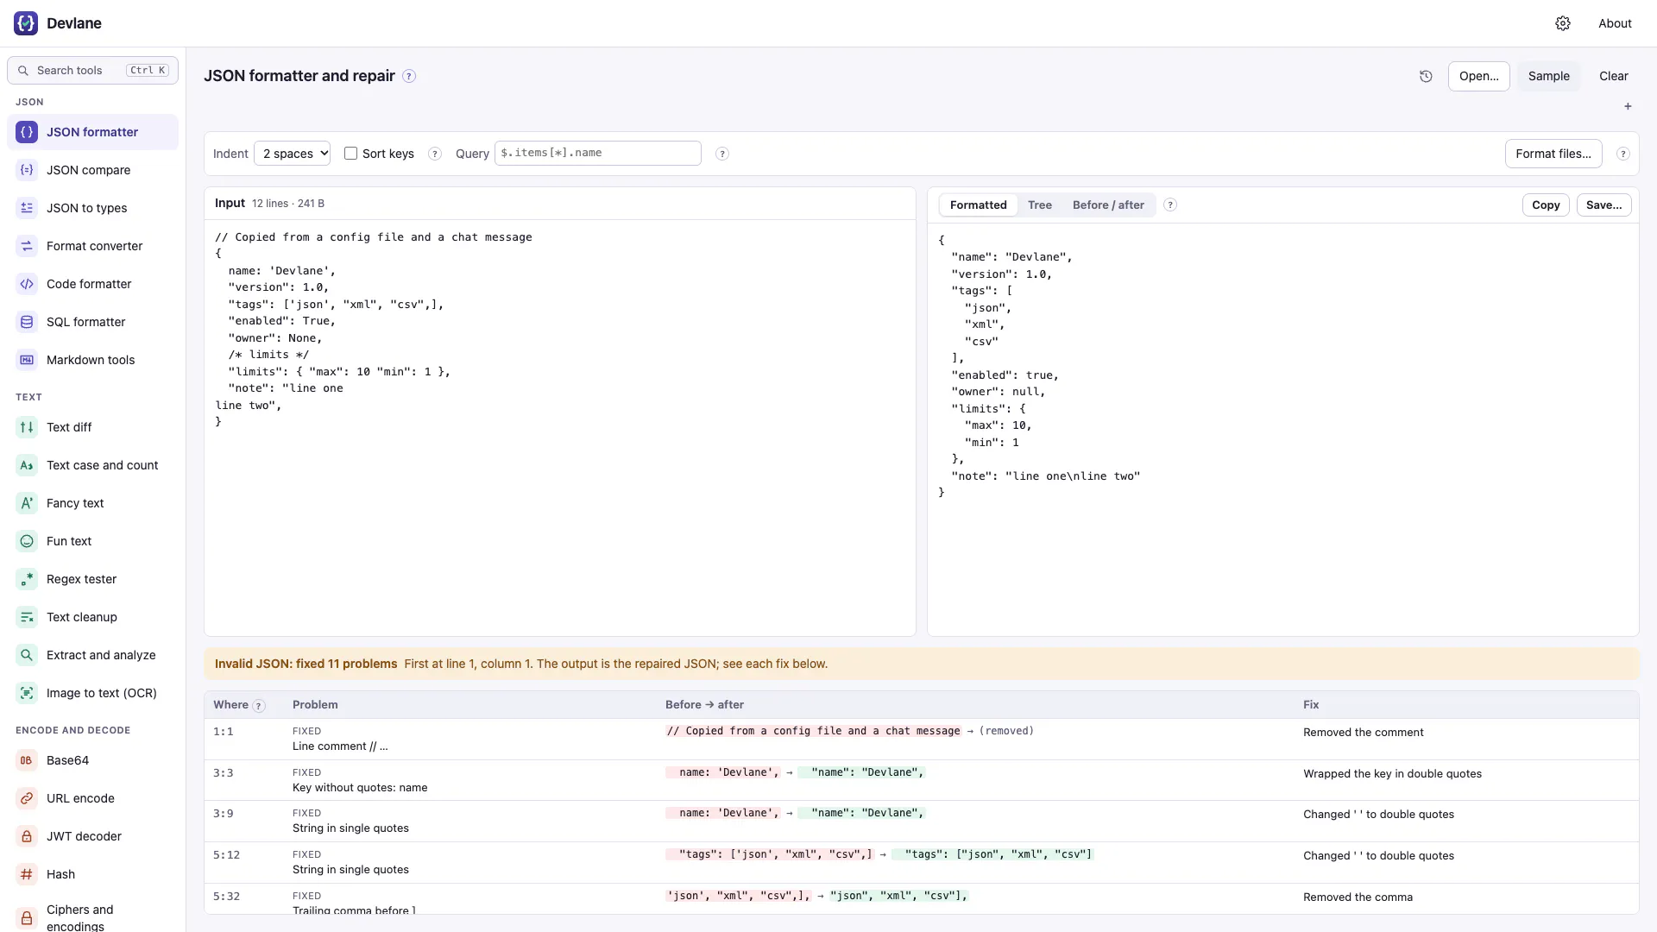Select the JSON to types icon
1657x932 pixels.
27,208
